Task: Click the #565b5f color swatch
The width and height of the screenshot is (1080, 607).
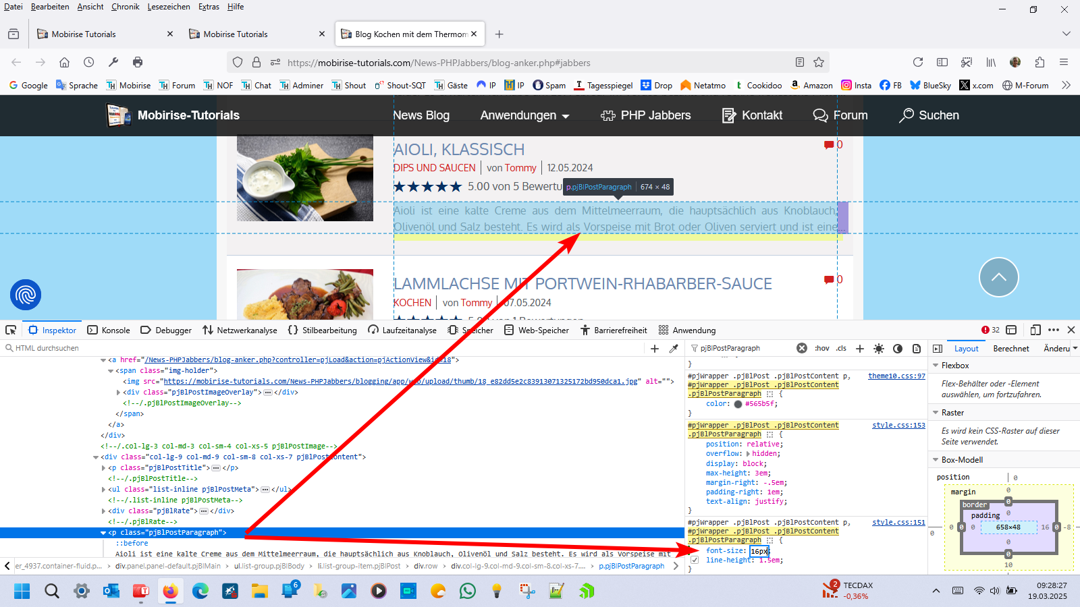Action: click(x=738, y=404)
